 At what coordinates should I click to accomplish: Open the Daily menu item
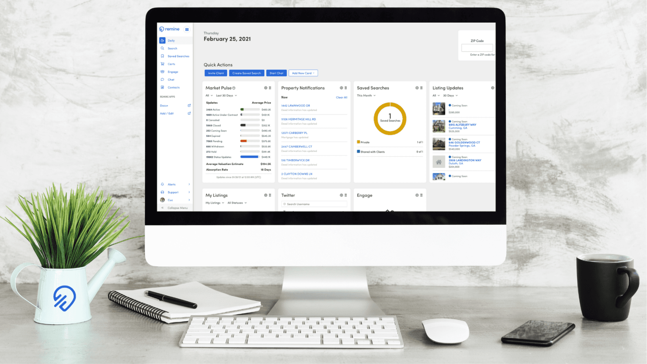point(175,40)
